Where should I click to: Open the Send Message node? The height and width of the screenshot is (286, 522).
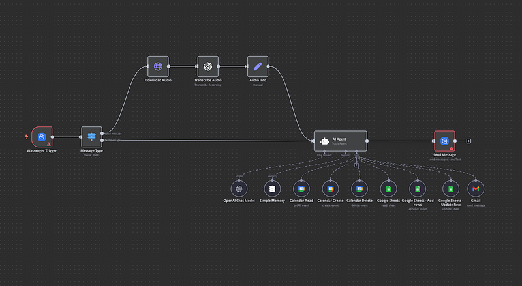444,141
